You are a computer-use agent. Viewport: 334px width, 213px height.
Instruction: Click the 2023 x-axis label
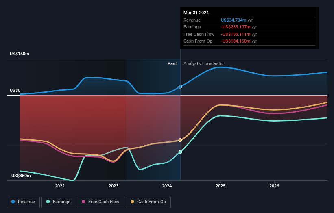click(114, 186)
